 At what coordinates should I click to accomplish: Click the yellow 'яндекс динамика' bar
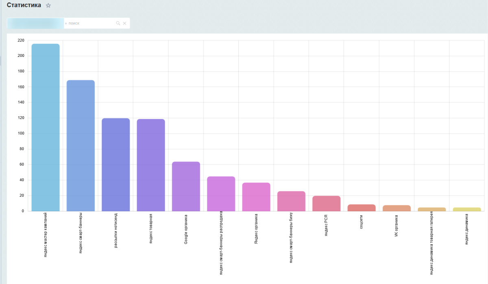click(x=467, y=209)
